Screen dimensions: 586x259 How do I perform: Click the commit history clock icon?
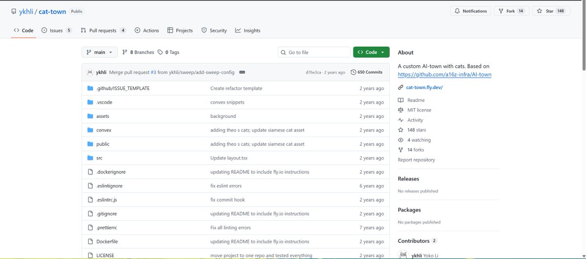tap(354, 72)
